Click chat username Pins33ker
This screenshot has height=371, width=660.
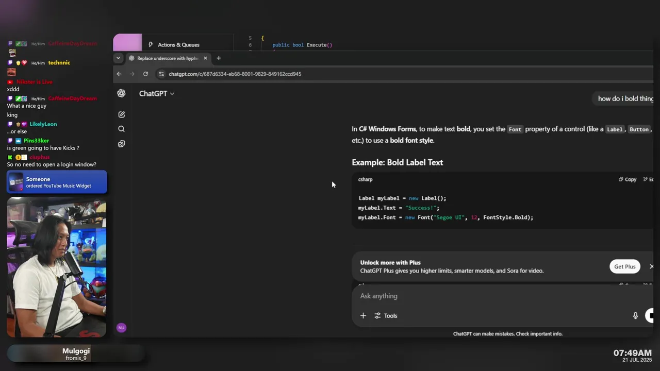pyautogui.click(x=36, y=141)
